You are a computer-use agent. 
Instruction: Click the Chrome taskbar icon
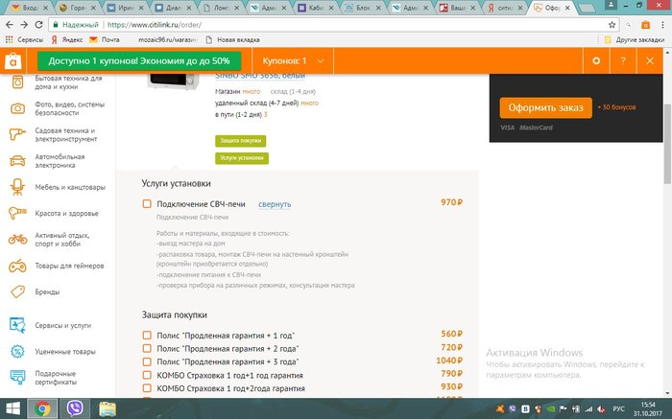[42, 408]
